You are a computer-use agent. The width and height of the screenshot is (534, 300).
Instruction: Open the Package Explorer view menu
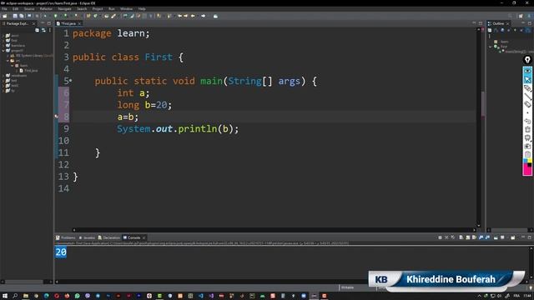[x=50, y=30]
